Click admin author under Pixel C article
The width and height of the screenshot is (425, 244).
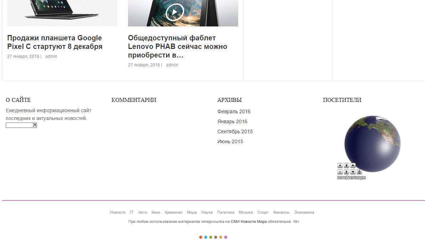[x=51, y=56]
